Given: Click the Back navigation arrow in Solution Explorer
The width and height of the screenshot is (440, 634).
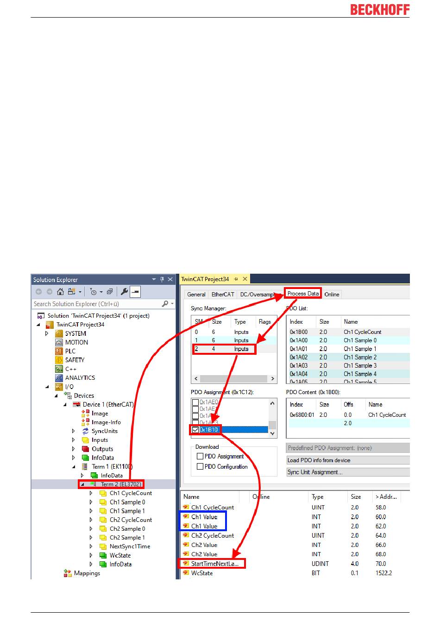Looking at the screenshot, I should click(x=39, y=292).
